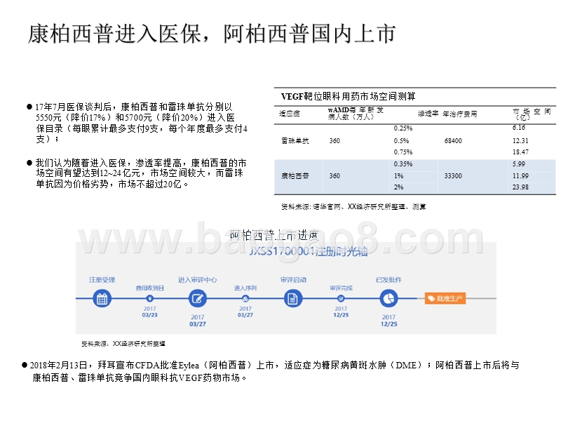Click the 0.75% penetration rate cell

point(403,152)
